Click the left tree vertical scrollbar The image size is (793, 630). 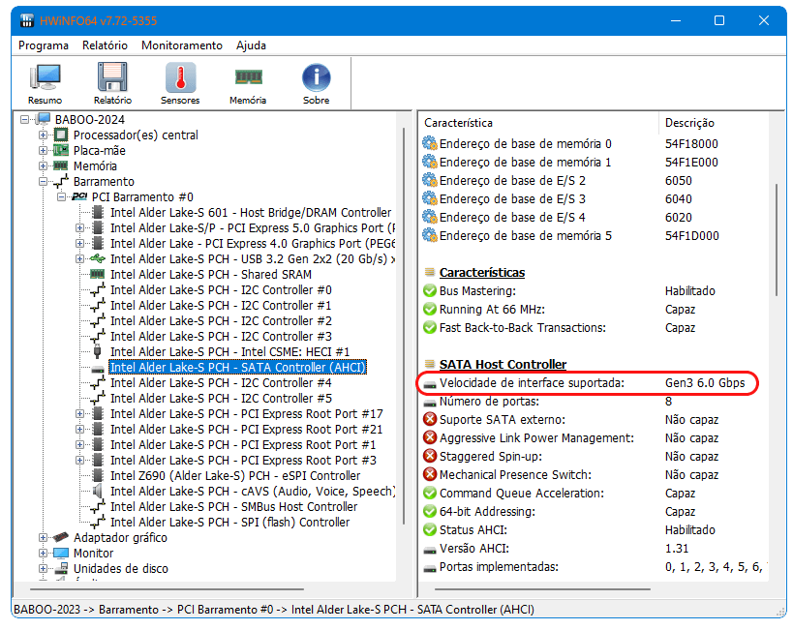[404, 326]
